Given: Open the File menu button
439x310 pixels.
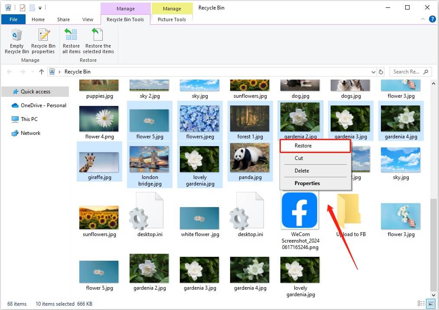Looking at the screenshot, I should pyautogui.click(x=13, y=19).
